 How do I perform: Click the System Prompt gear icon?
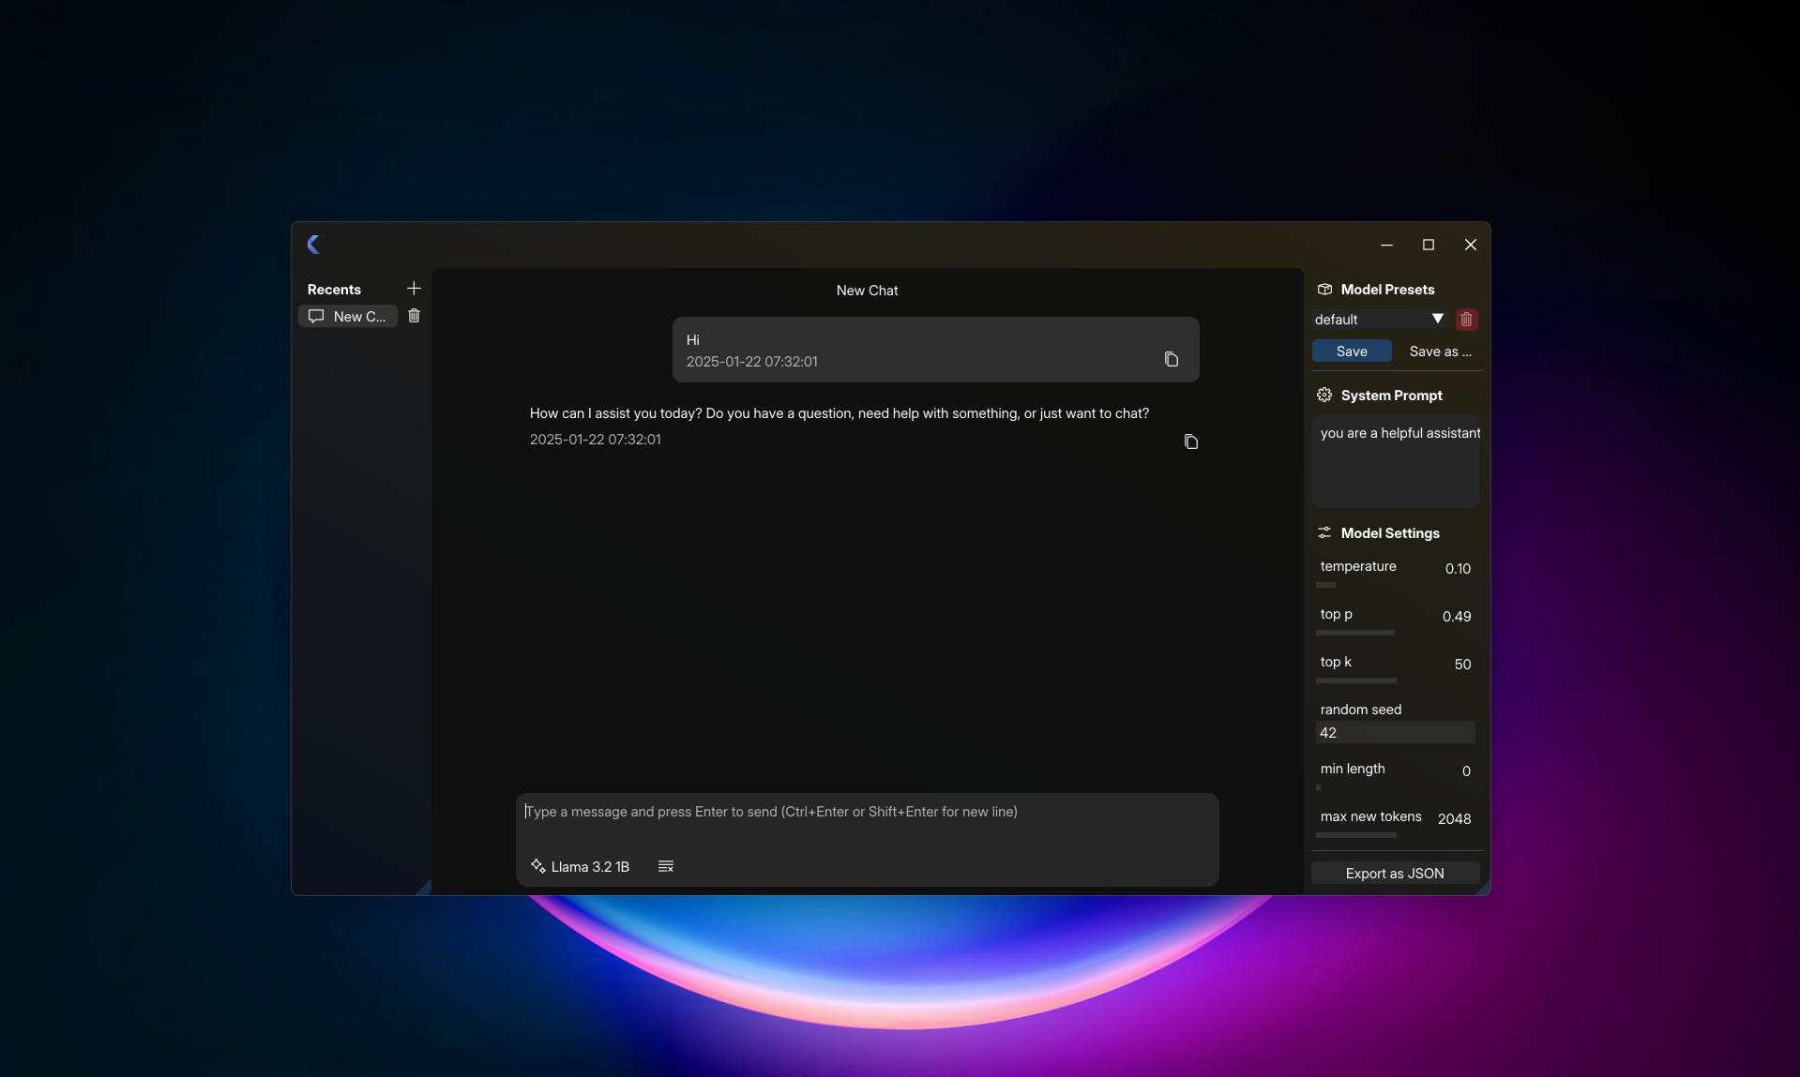[1324, 396]
